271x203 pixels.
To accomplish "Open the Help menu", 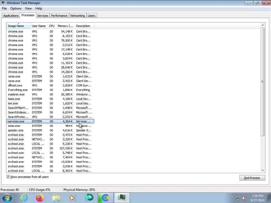I will pyautogui.click(x=39, y=8).
